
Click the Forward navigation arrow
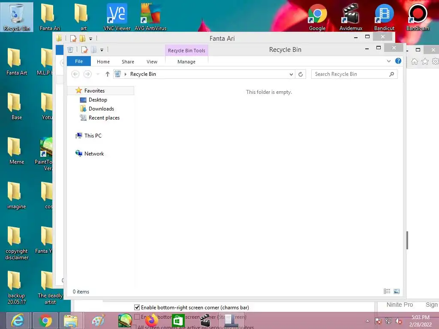[87, 74]
